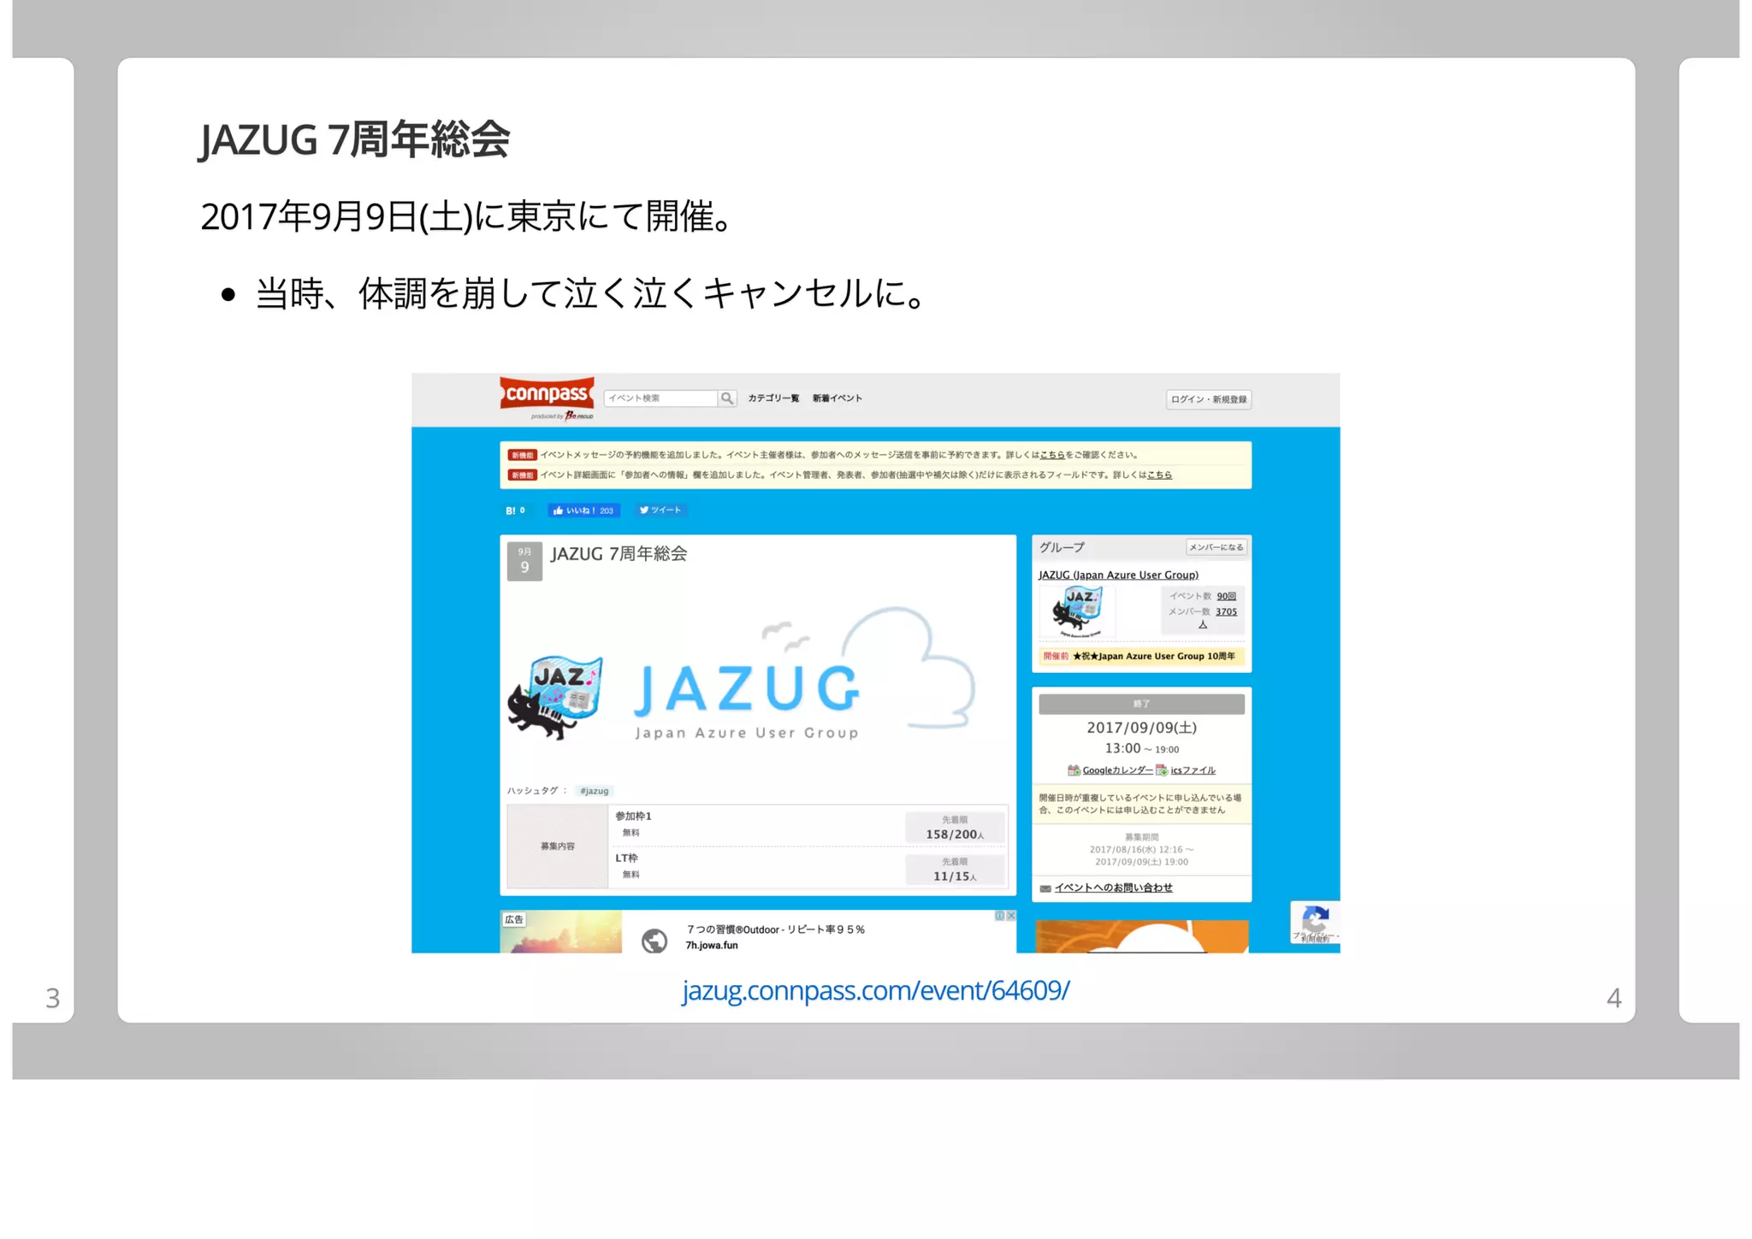Click the 募集内容 cell
Viewport: 1752px width, 1239px height.
click(558, 847)
